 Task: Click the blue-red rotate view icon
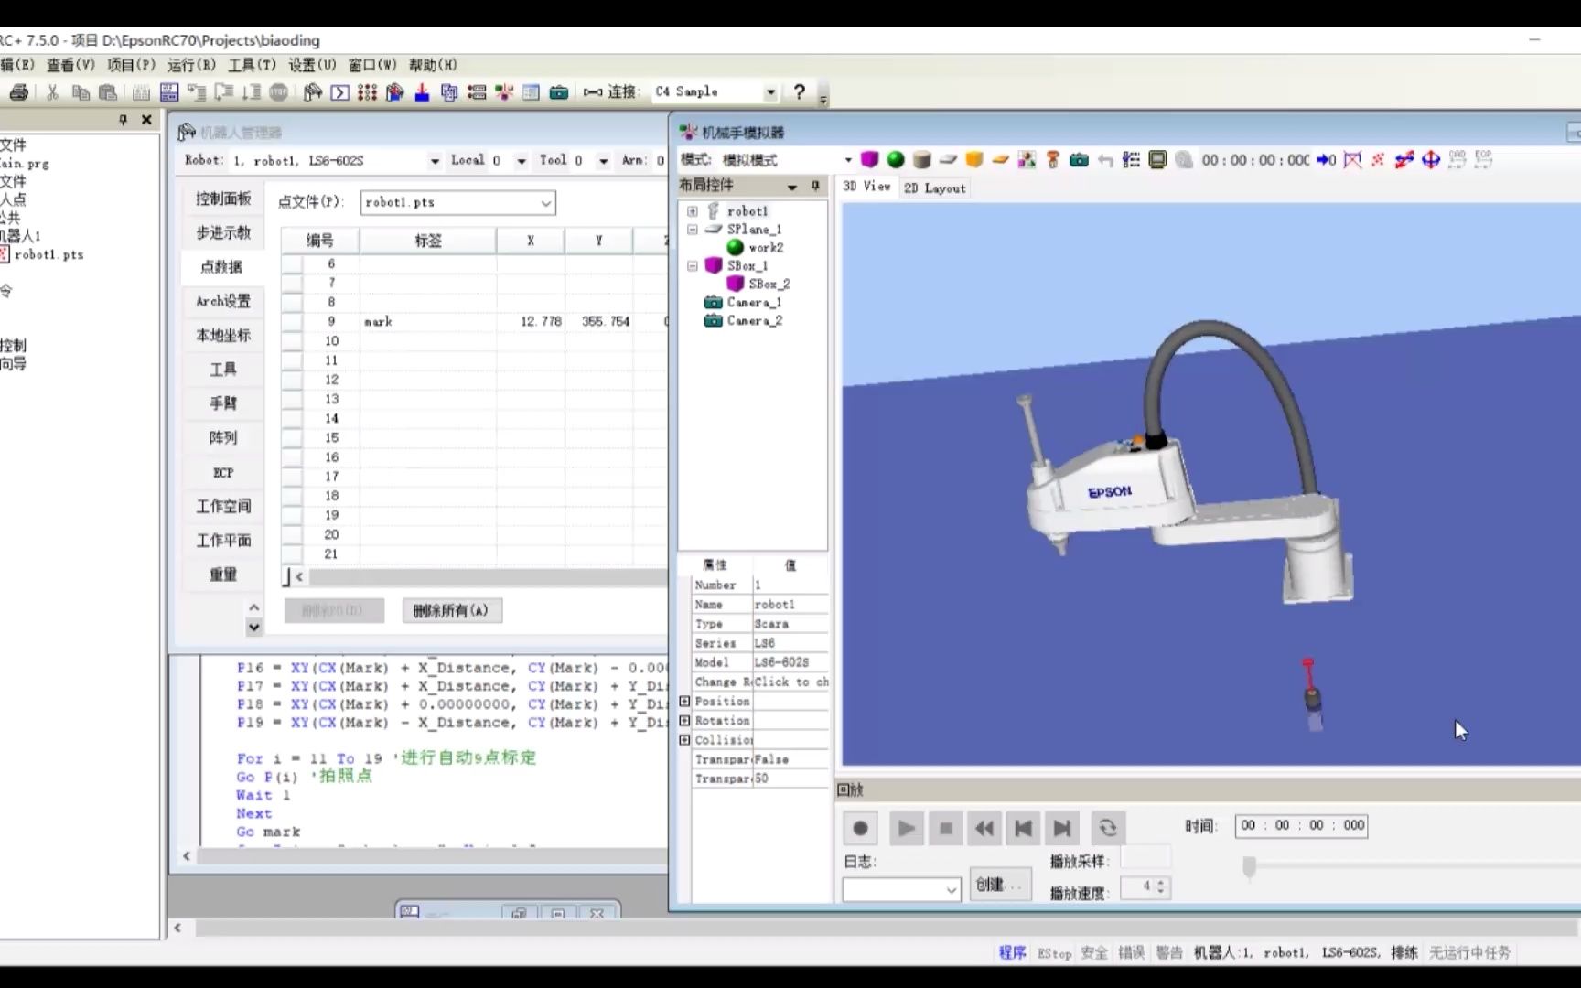click(x=1404, y=160)
